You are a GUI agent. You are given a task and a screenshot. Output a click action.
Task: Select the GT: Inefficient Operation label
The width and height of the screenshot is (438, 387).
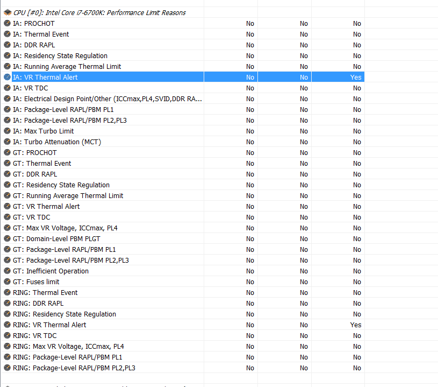click(x=51, y=271)
